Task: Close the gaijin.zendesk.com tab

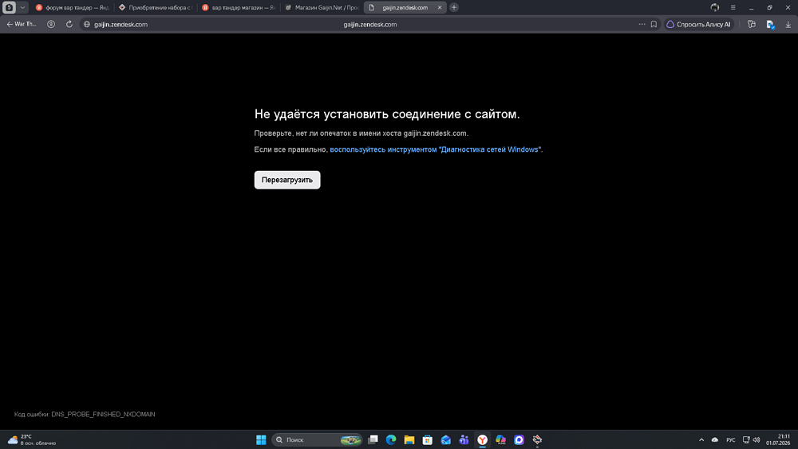Action: coord(440,7)
